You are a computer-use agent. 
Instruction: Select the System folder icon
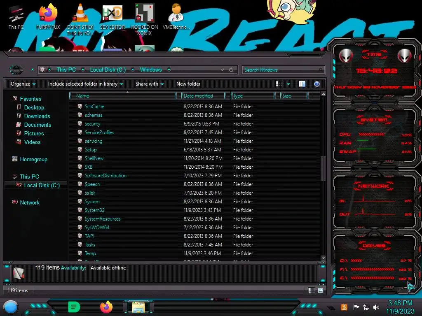point(80,201)
